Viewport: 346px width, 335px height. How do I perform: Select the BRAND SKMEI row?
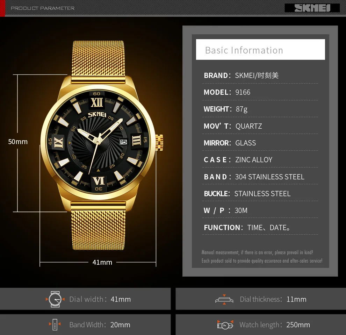(x=260, y=75)
